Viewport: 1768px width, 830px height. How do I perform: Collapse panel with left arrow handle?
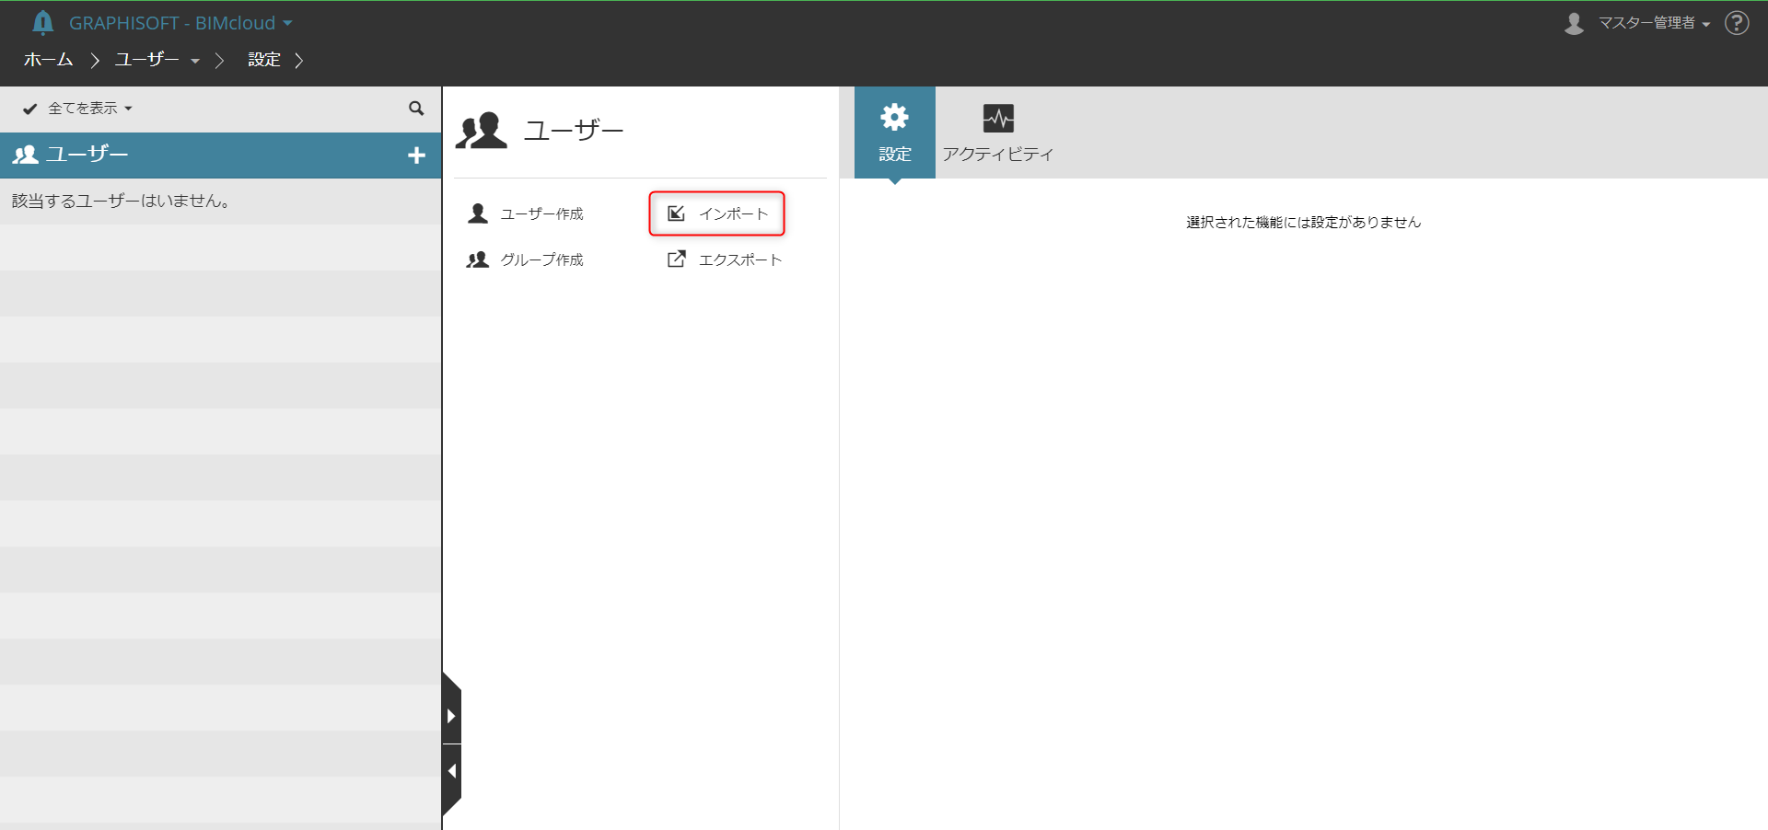451,771
